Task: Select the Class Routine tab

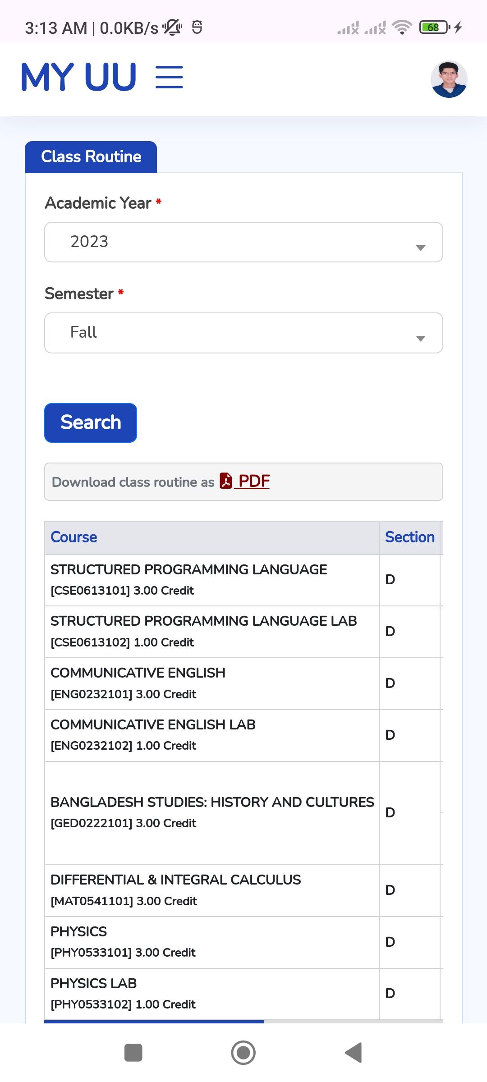Action: tap(91, 157)
